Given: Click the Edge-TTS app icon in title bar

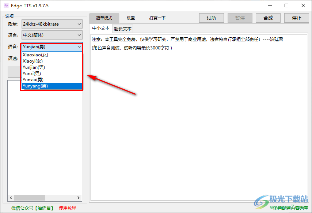Looking at the screenshot, I should (x=6, y=5).
